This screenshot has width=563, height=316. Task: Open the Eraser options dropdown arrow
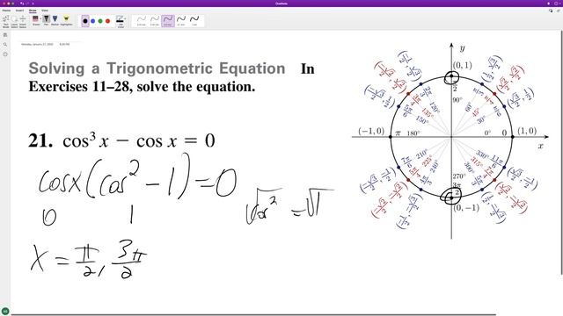[40, 18]
